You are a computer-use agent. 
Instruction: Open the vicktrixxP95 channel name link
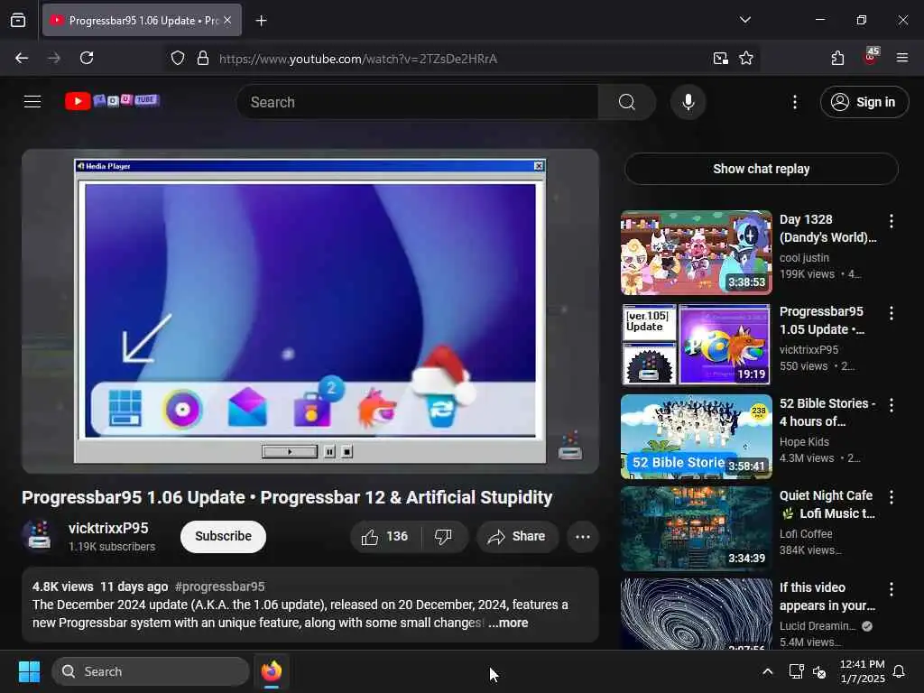(x=108, y=528)
